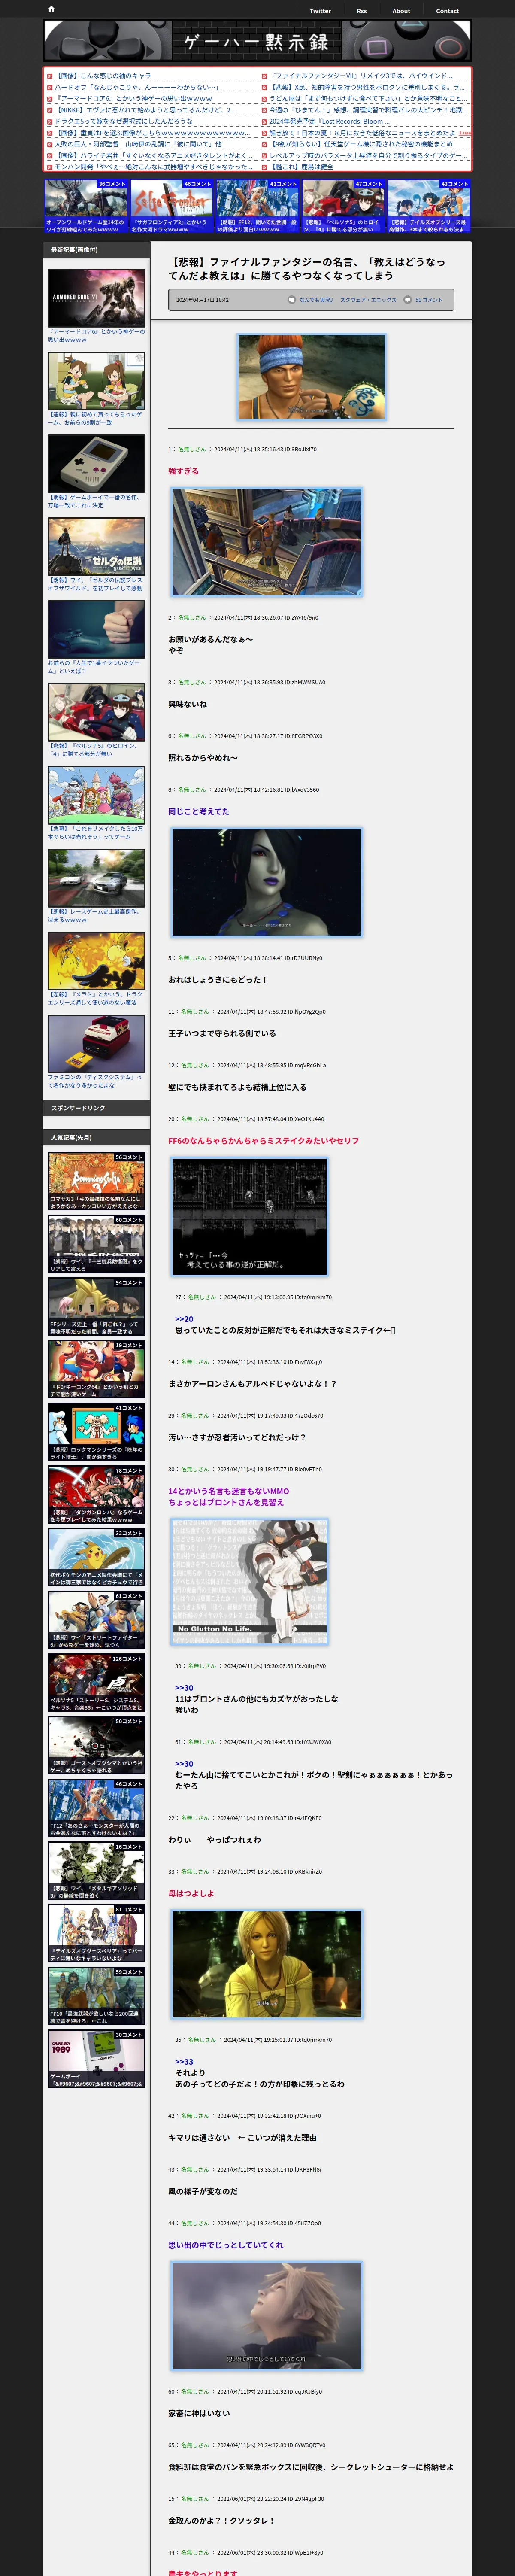Open sidebar ARMORED CORE VI thumbnail article
Viewport: 515px width, 2576px height.
pos(96,298)
